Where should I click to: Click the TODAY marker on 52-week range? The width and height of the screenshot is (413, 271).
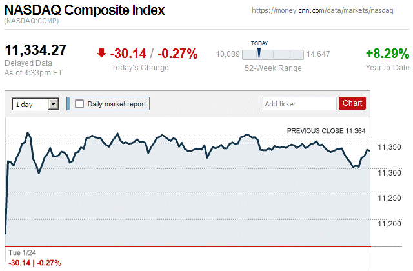pos(259,53)
